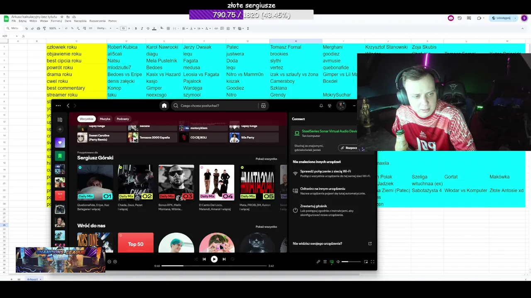Click Pokaż wszystko next to Wróć do nas

tap(266, 227)
